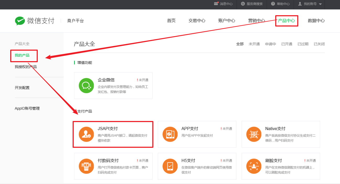Open 帮助中心 link in top bar
Viewport: 340px width, 184px height.
click(x=283, y=4)
